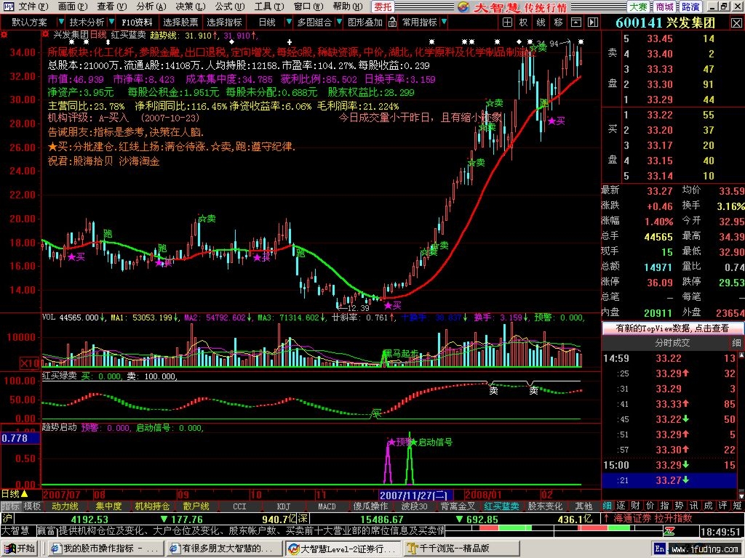Viewport: 745px width, 558px height.
Task: Click the 图形叠加 toolbar button
Action: tap(365, 23)
